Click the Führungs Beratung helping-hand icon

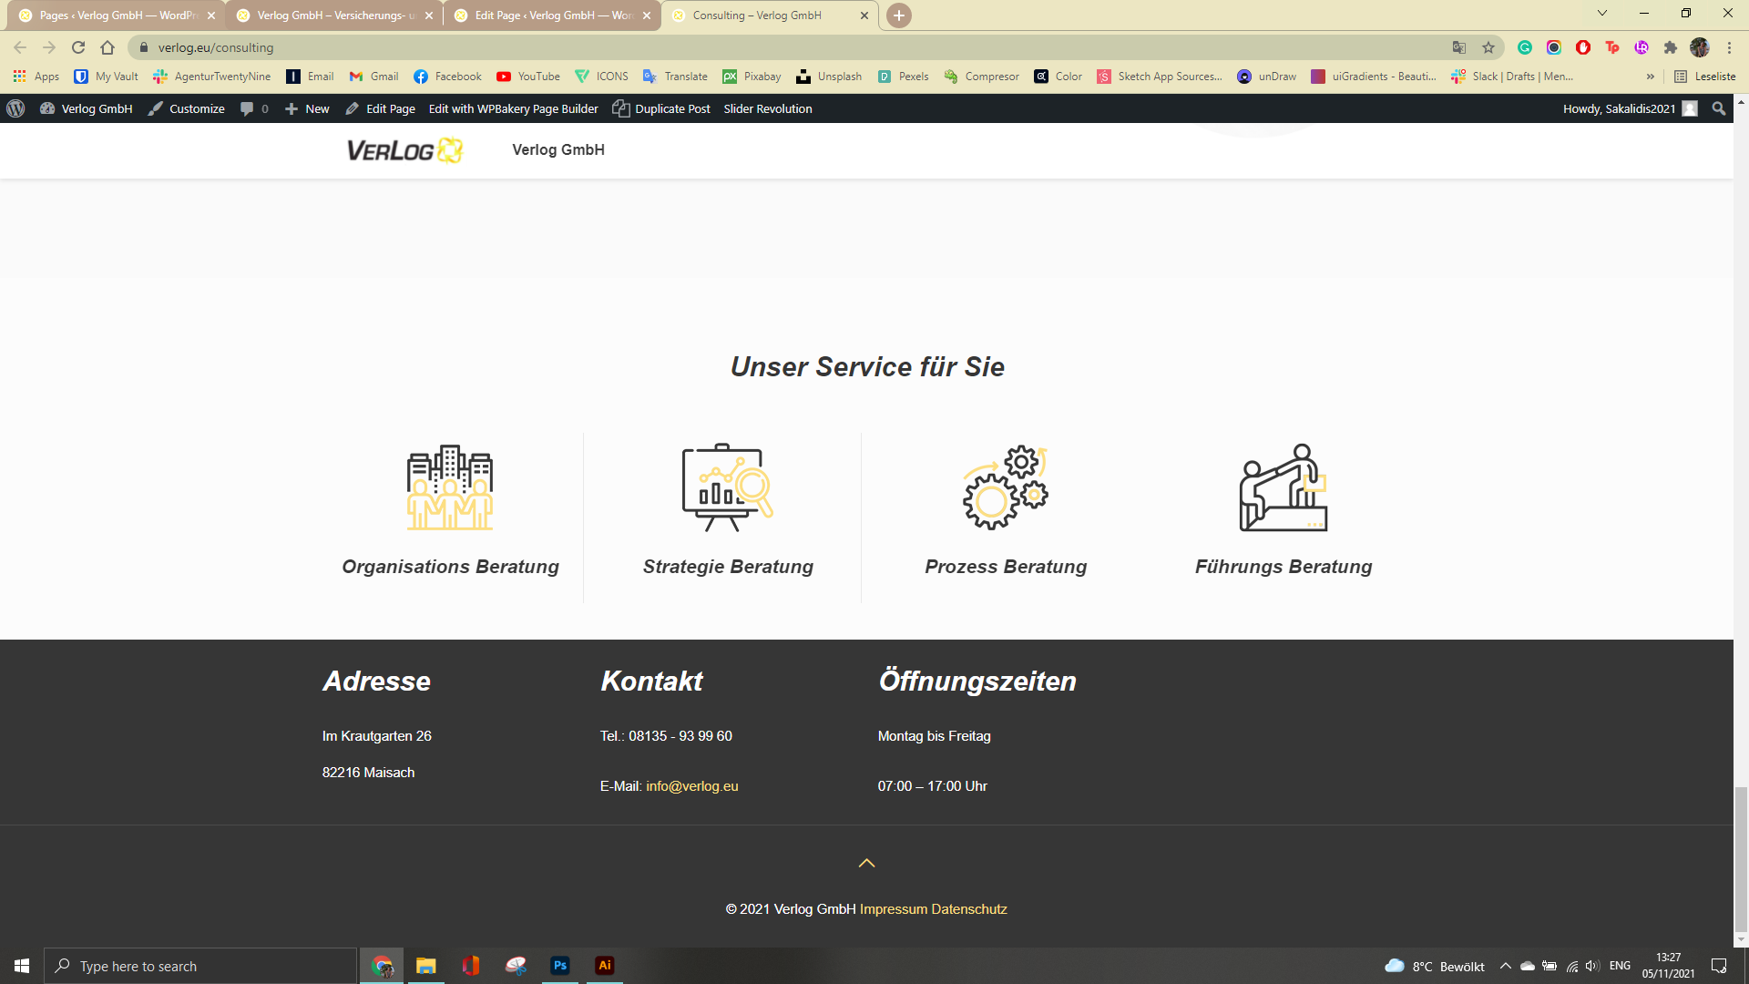pos(1283,487)
